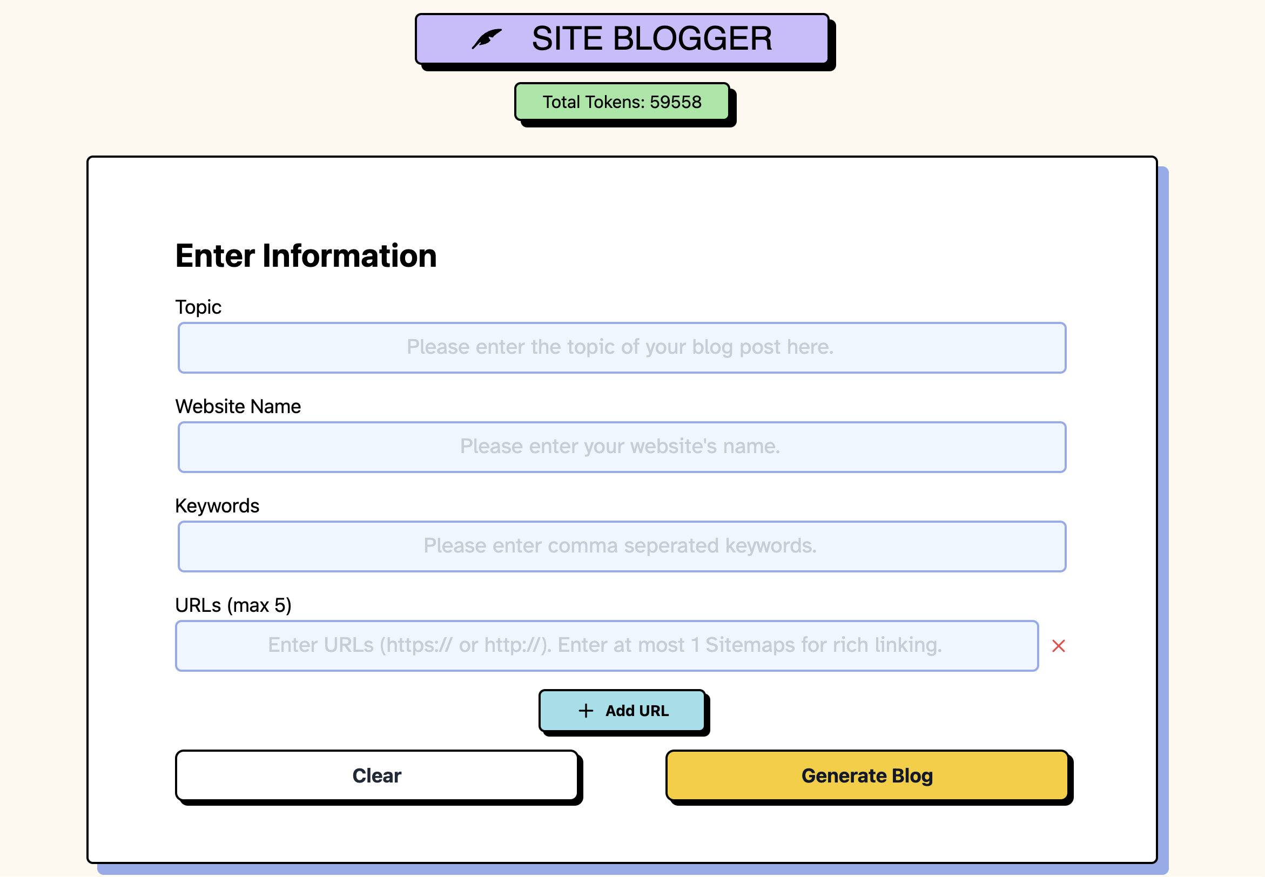Click the SITE BLOGGER title banner
Viewport: 1265px width, 877px height.
tap(622, 39)
